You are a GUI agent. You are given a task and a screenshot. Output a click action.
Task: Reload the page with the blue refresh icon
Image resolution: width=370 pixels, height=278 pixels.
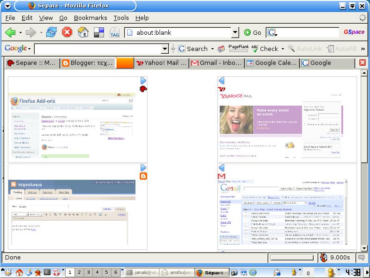[x=51, y=32]
